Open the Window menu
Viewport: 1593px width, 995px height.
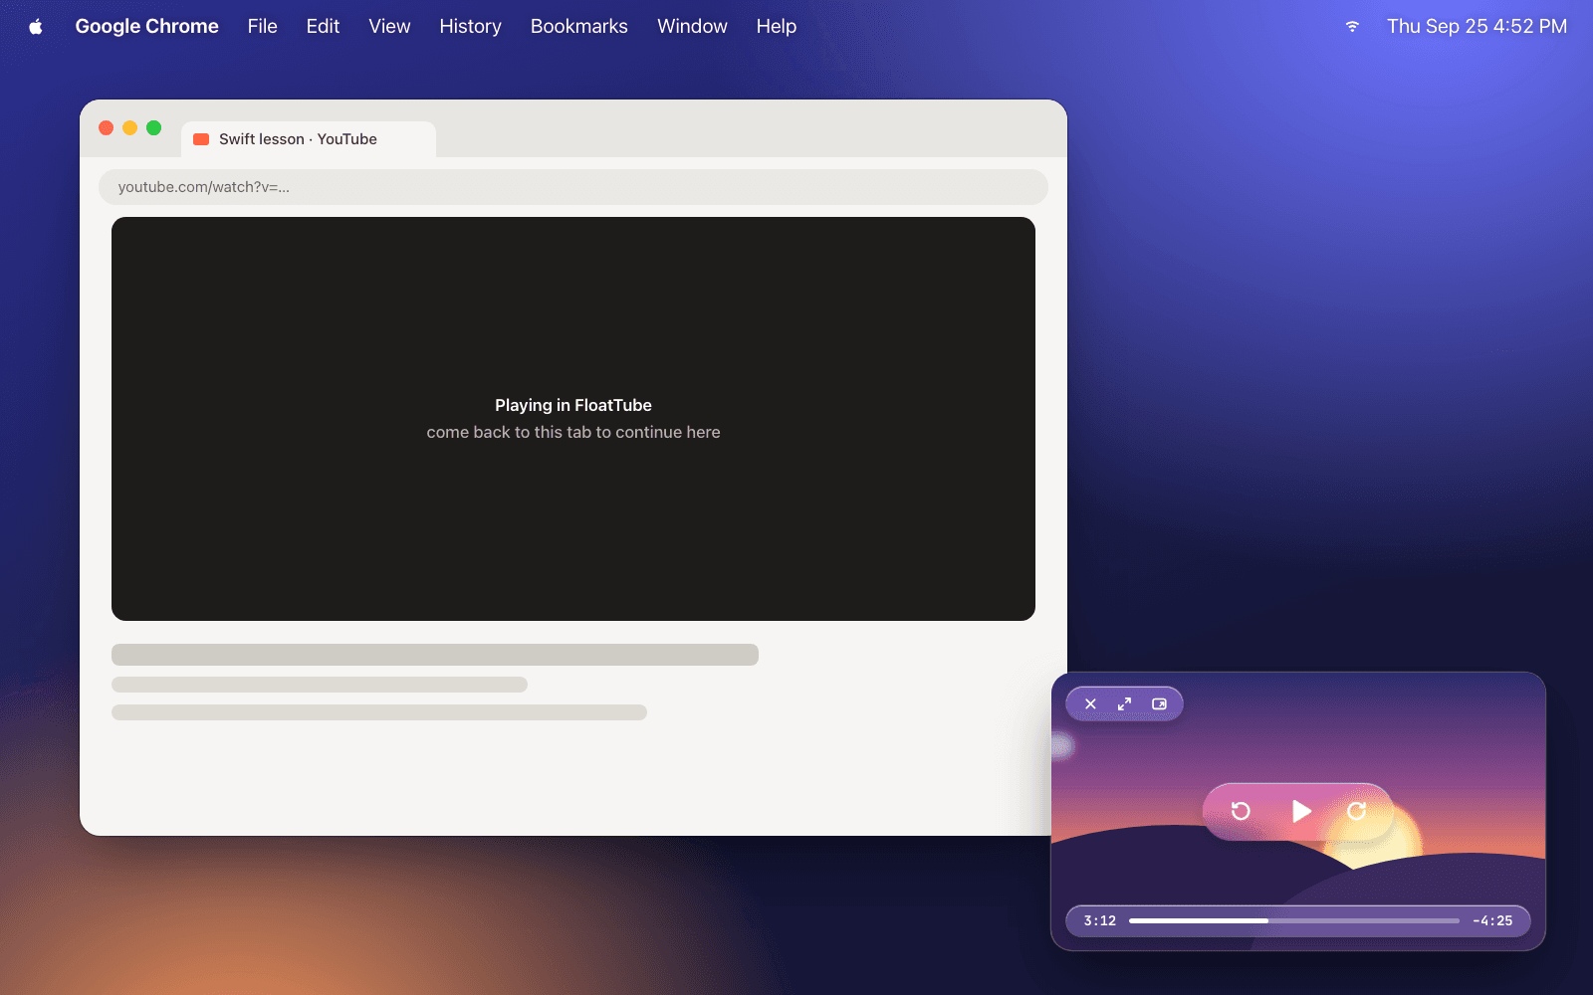[692, 27]
